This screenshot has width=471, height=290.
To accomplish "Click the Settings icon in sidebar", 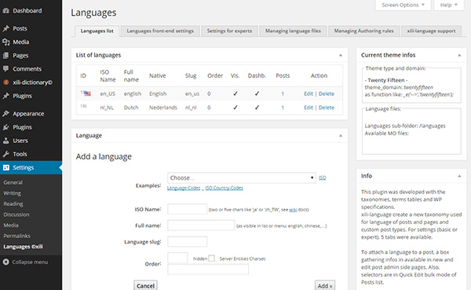I will pyautogui.click(x=6, y=167).
